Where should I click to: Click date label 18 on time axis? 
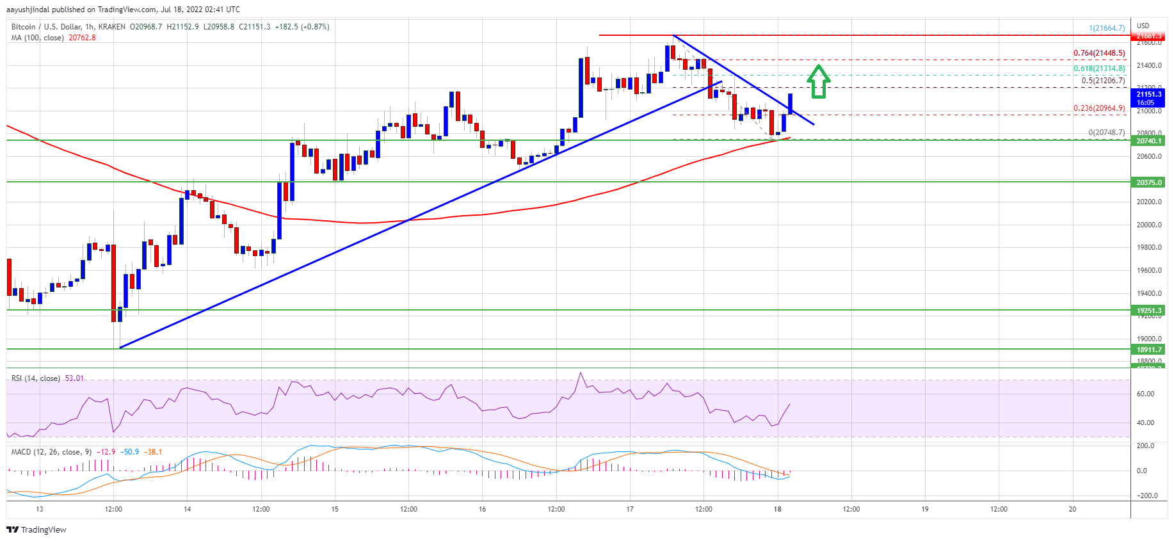[777, 509]
